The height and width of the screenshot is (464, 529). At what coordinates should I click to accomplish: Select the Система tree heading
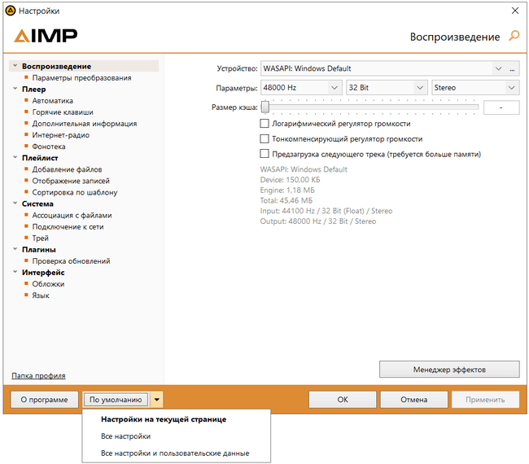click(x=37, y=204)
